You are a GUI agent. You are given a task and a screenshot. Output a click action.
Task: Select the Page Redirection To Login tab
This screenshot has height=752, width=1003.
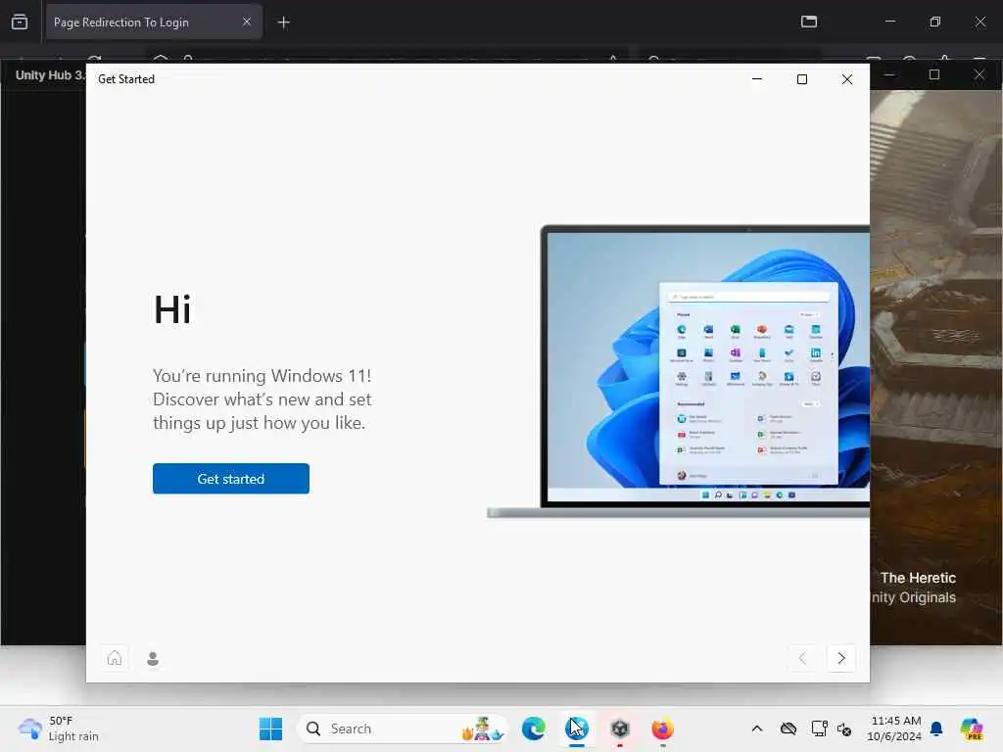(154, 22)
